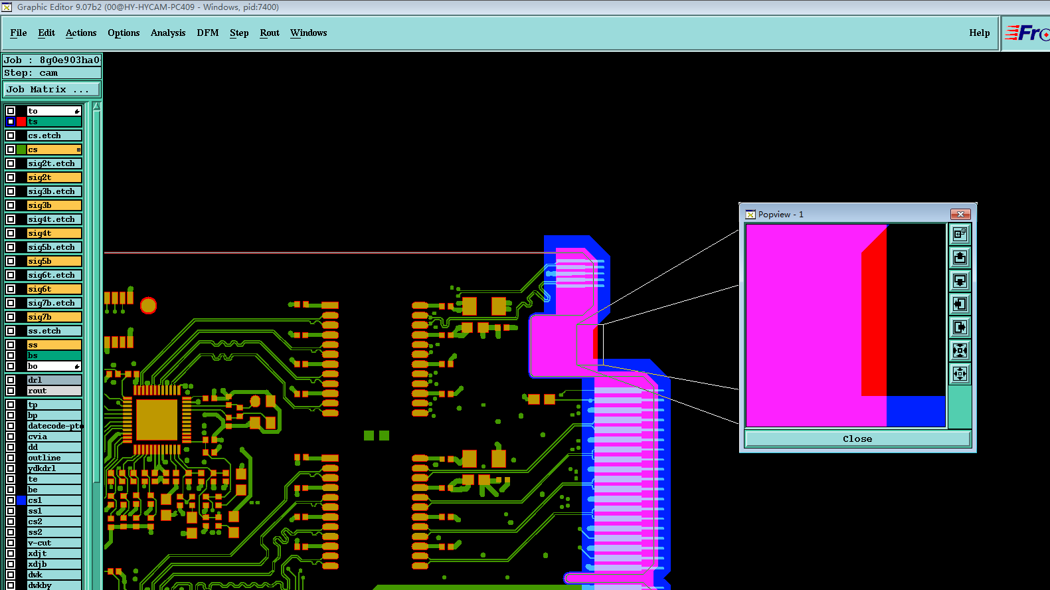1050x590 pixels.
Task: Click the pan left icon in Popview
Action: pyautogui.click(x=960, y=304)
